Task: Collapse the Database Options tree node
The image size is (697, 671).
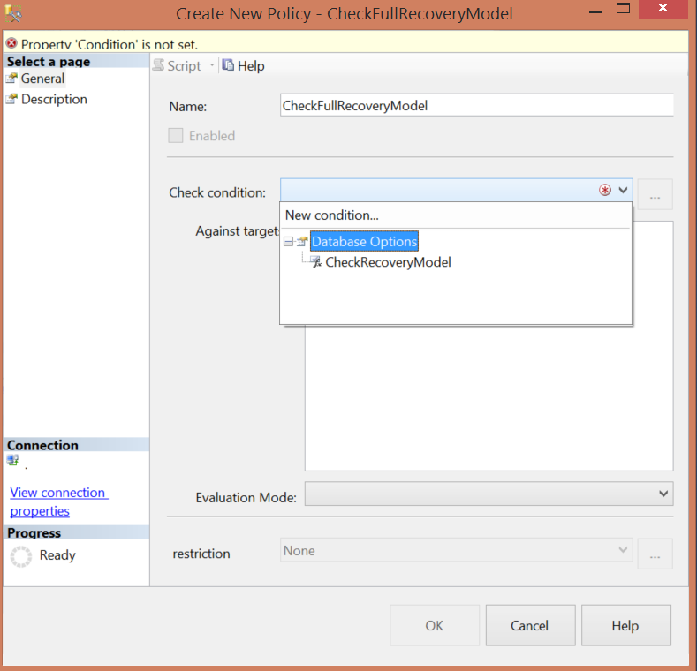Action: (x=289, y=242)
